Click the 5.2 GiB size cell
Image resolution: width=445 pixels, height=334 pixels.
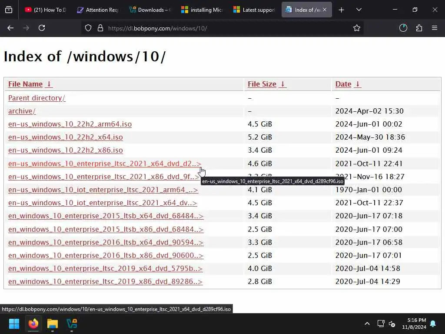point(260,137)
